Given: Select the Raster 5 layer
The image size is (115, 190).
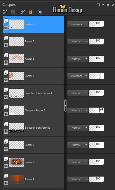Looking at the screenshot, I should [34, 59].
